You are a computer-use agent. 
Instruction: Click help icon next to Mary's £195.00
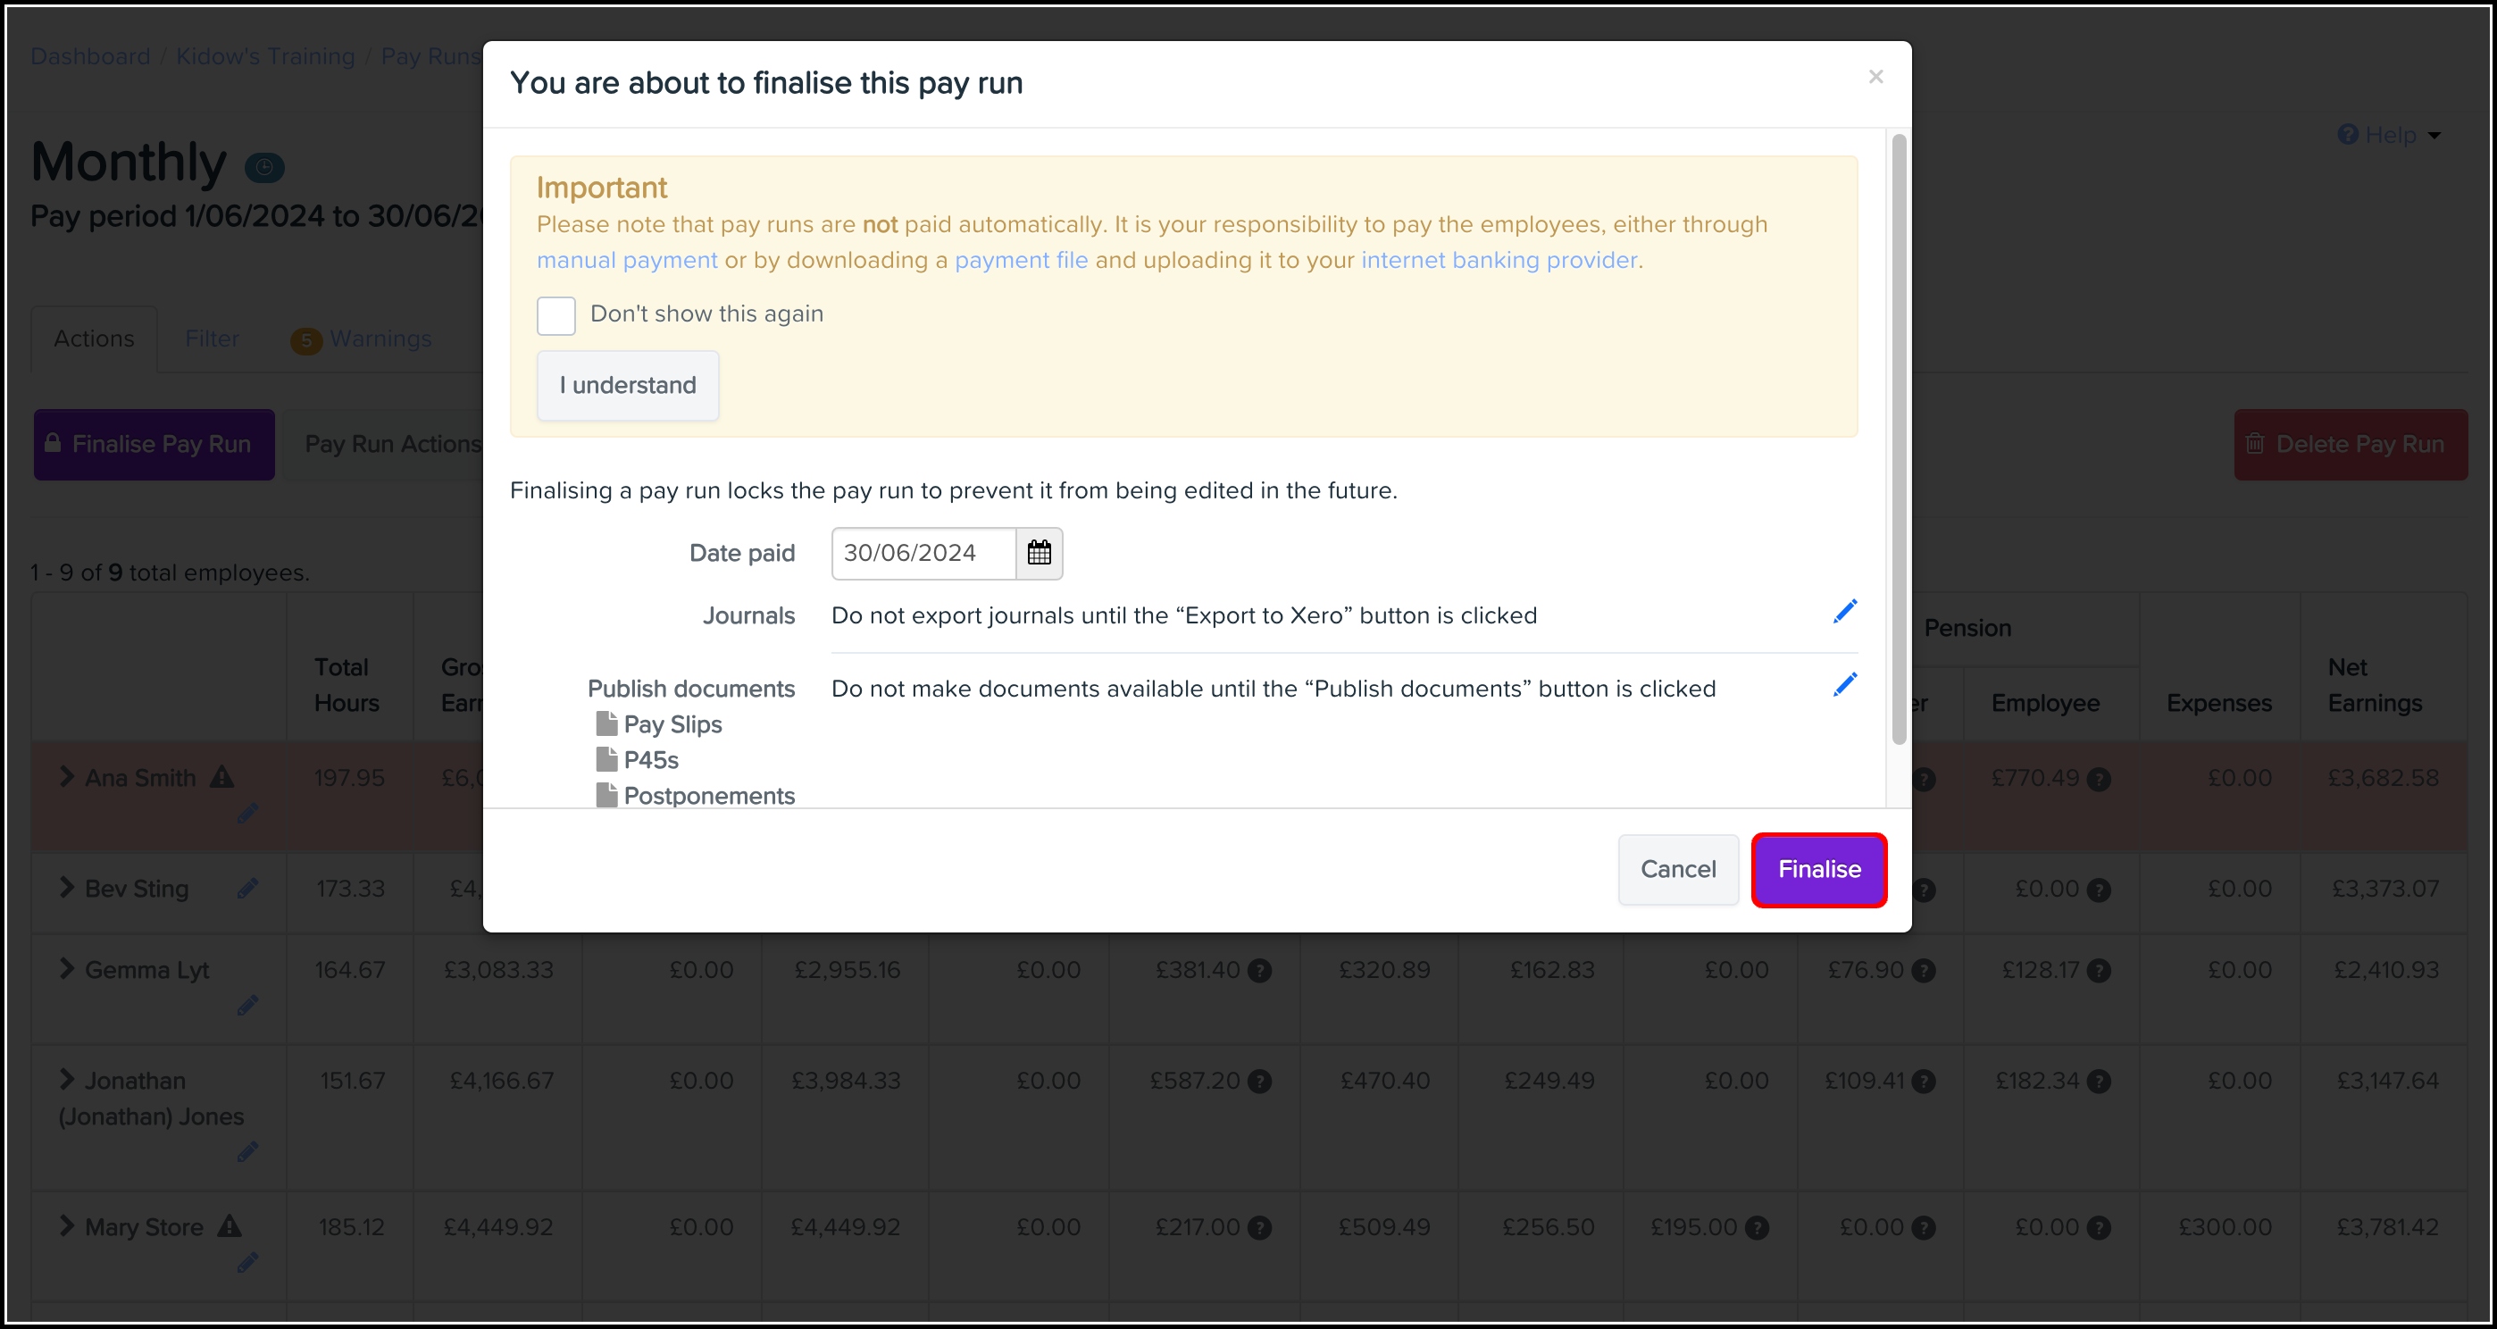point(1757,1228)
